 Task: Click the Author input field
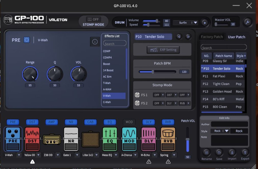pyautogui.click(x=229, y=124)
